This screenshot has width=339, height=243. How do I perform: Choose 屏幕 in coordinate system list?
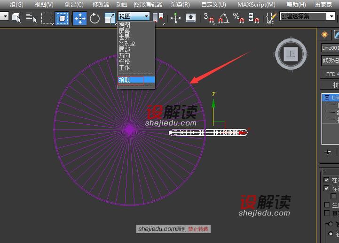pyautogui.click(x=136, y=31)
